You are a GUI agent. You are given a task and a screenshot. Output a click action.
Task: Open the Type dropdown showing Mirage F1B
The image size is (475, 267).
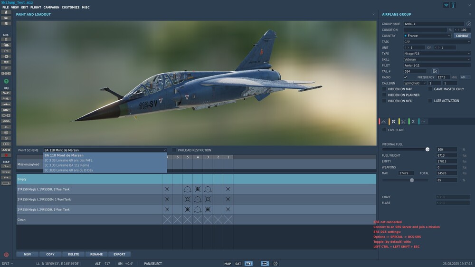[437, 54]
